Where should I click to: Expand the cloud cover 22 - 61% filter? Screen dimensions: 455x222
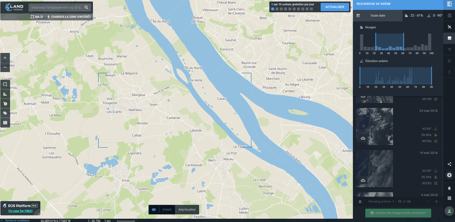click(x=414, y=16)
